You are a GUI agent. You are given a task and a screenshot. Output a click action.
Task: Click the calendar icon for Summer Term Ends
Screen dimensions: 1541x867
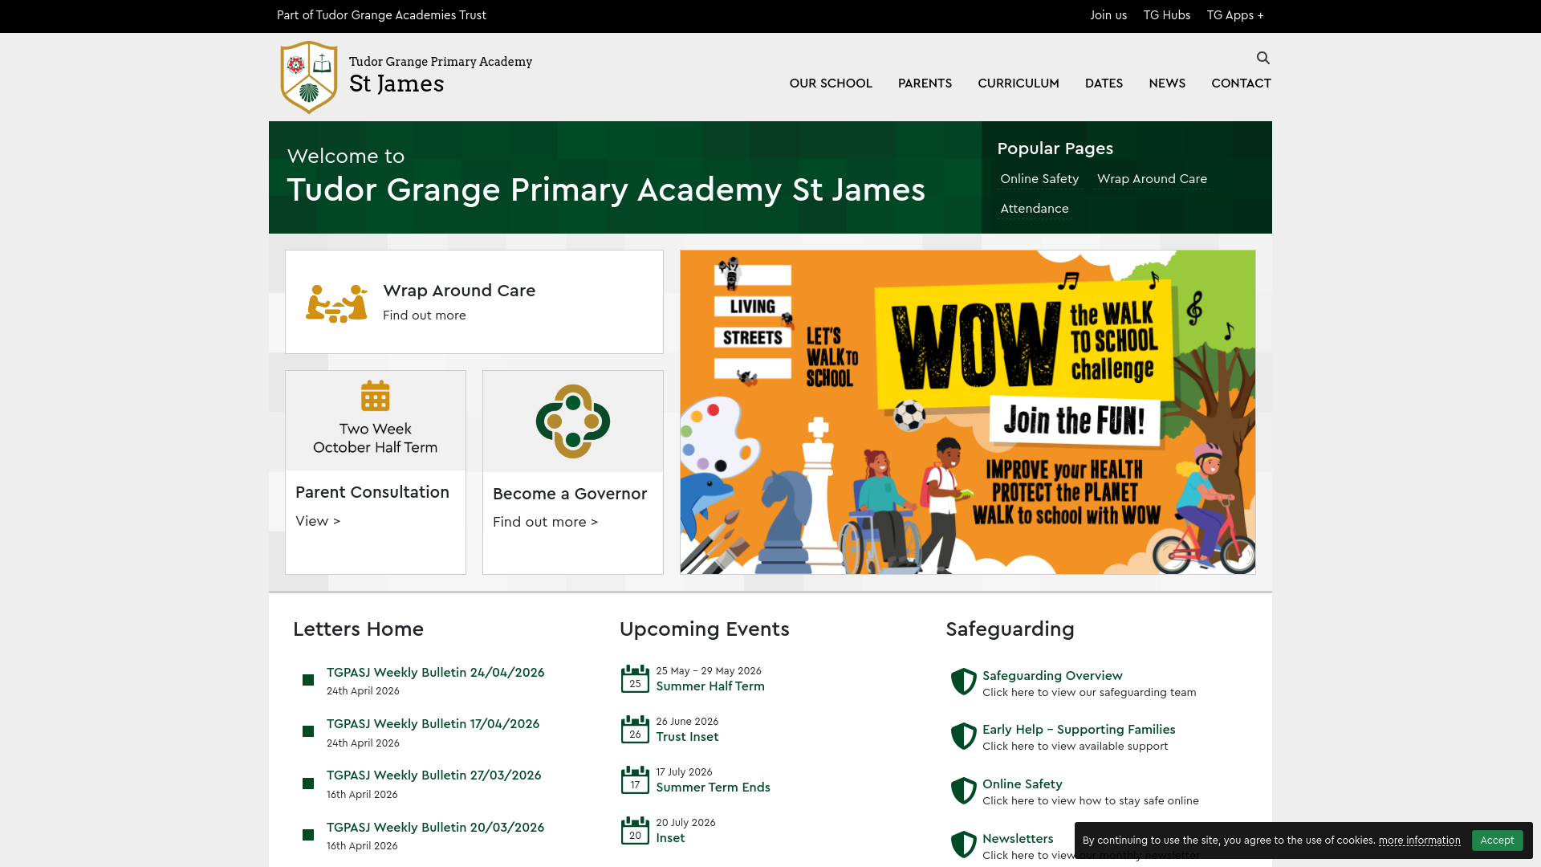[635, 780]
